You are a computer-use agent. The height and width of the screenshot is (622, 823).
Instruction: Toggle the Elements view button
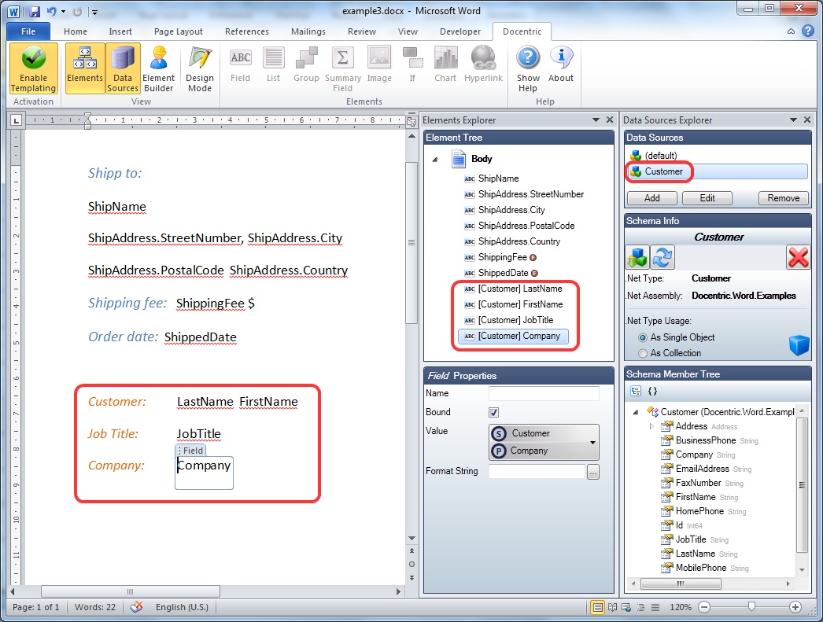(x=84, y=68)
